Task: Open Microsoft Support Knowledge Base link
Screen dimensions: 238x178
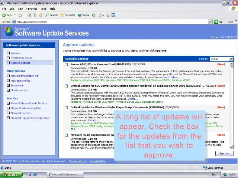Action: [30, 118]
